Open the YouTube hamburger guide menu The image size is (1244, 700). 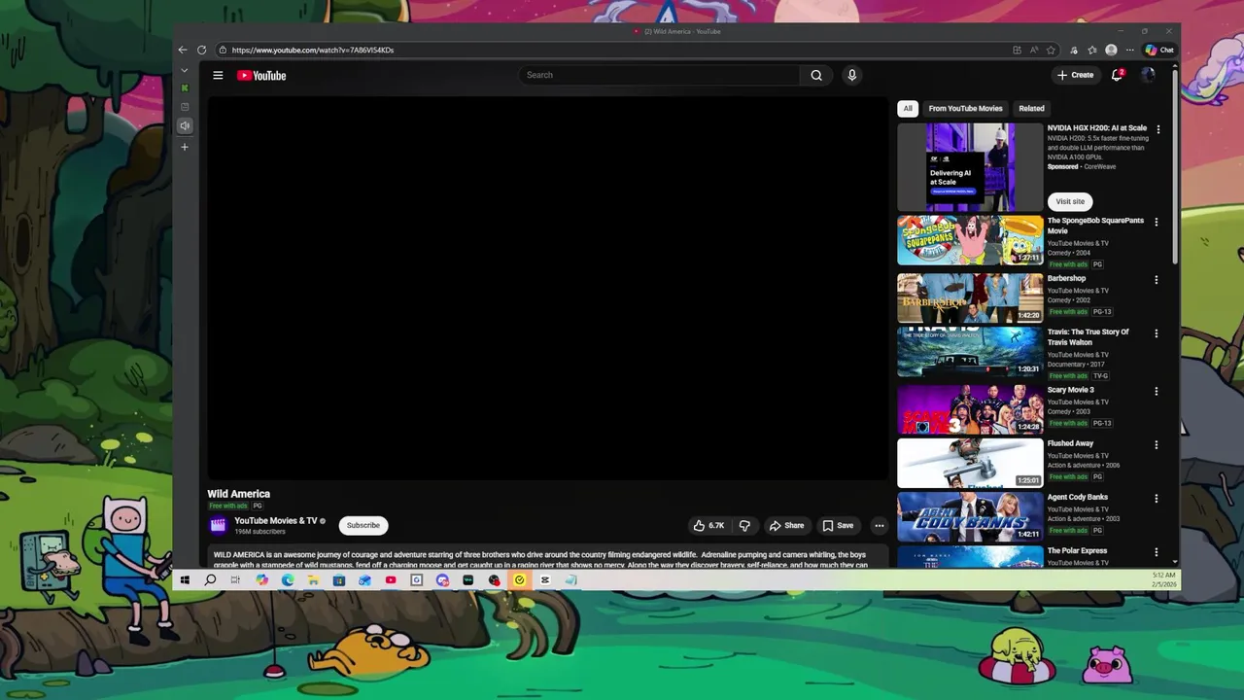click(x=218, y=75)
